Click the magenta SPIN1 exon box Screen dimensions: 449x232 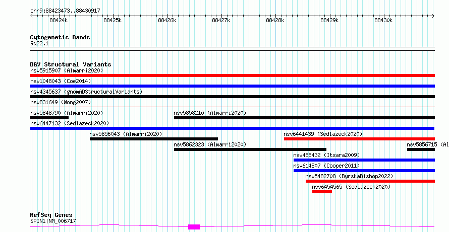(x=194, y=227)
